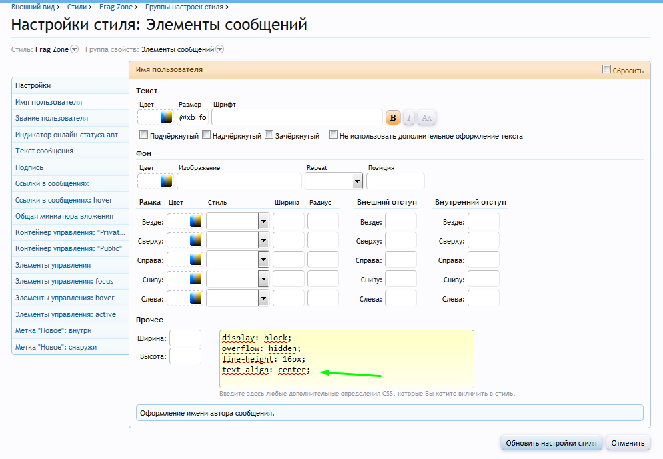Image resolution: width=663 pixels, height=459 pixels.
Task: Open border style dropdown for Снизу
Action: click(x=238, y=279)
